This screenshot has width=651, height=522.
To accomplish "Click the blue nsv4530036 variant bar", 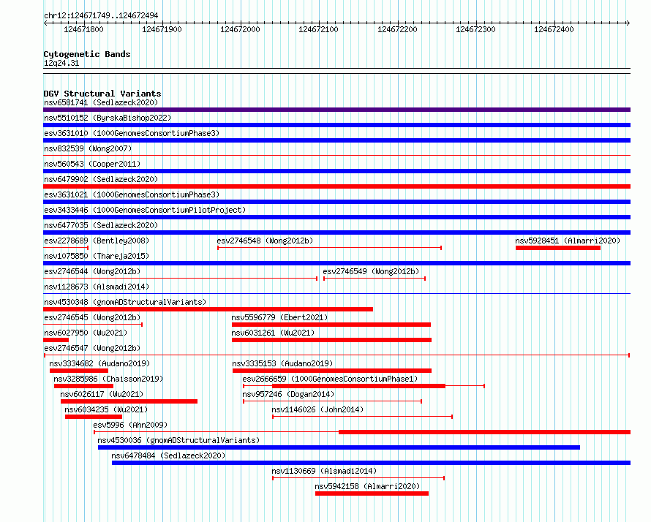I will (x=339, y=447).
